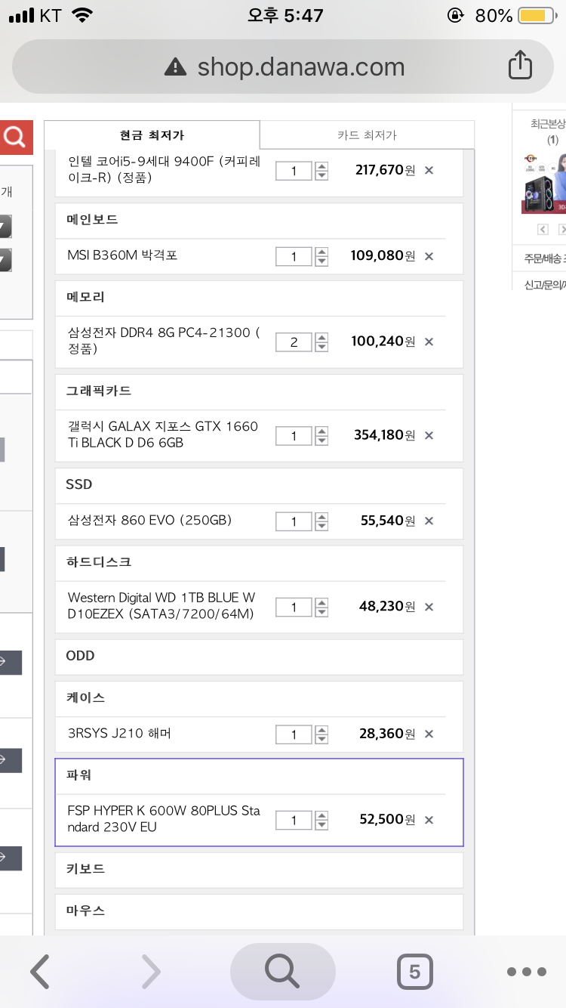Go back with browser back arrow

click(x=40, y=971)
